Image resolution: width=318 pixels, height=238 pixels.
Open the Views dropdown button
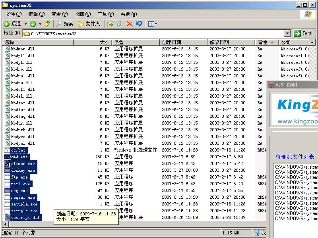point(152,24)
